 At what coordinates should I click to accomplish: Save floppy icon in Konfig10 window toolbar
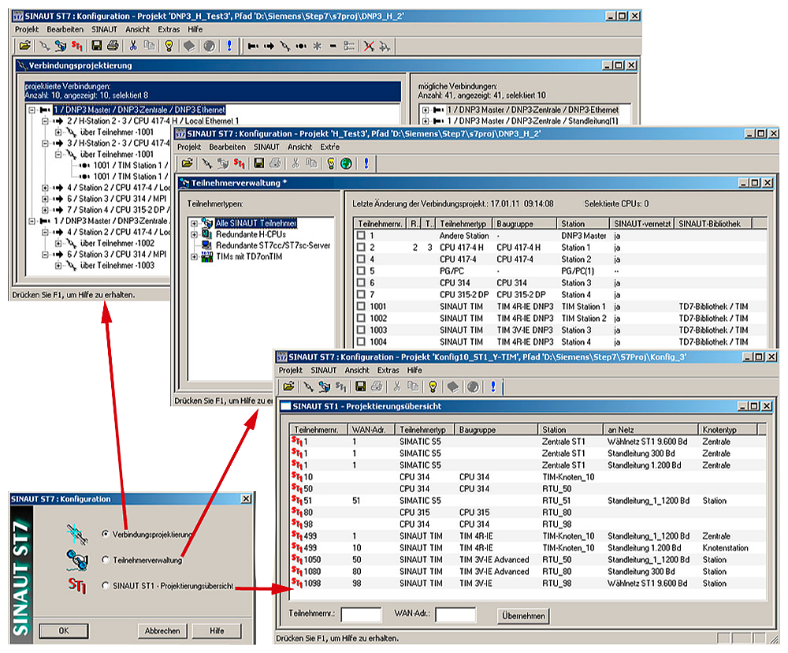[360, 386]
